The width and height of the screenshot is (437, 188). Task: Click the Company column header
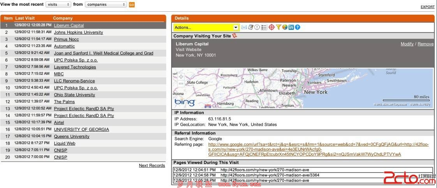(63, 18)
